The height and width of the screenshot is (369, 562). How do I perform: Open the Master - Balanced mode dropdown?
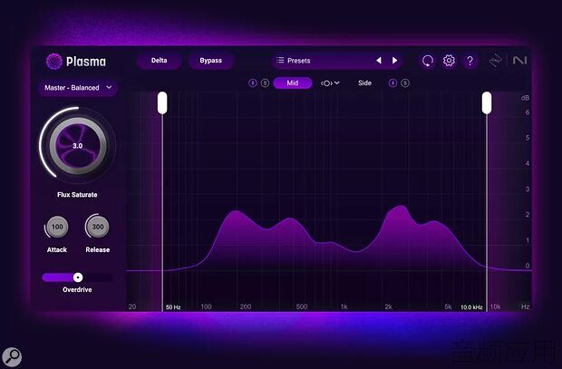(x=78, y=88)
